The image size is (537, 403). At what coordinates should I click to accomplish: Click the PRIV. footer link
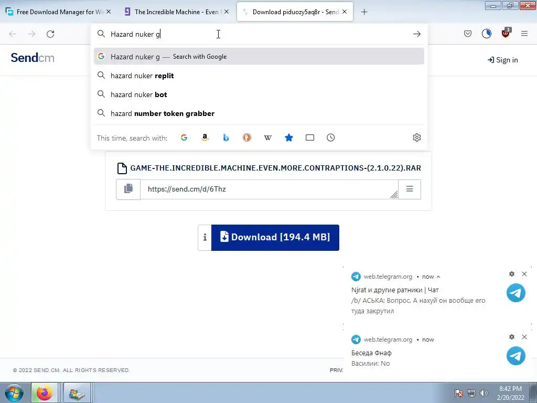[336, 370]
